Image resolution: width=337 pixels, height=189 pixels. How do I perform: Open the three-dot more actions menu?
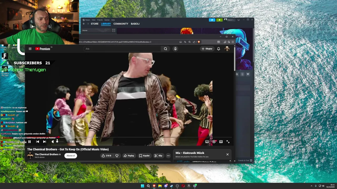point(168,156)
